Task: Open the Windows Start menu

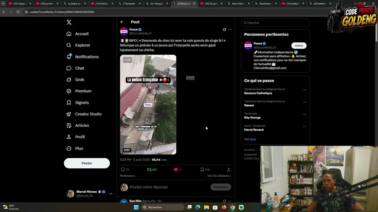Action: coord(136,207)
